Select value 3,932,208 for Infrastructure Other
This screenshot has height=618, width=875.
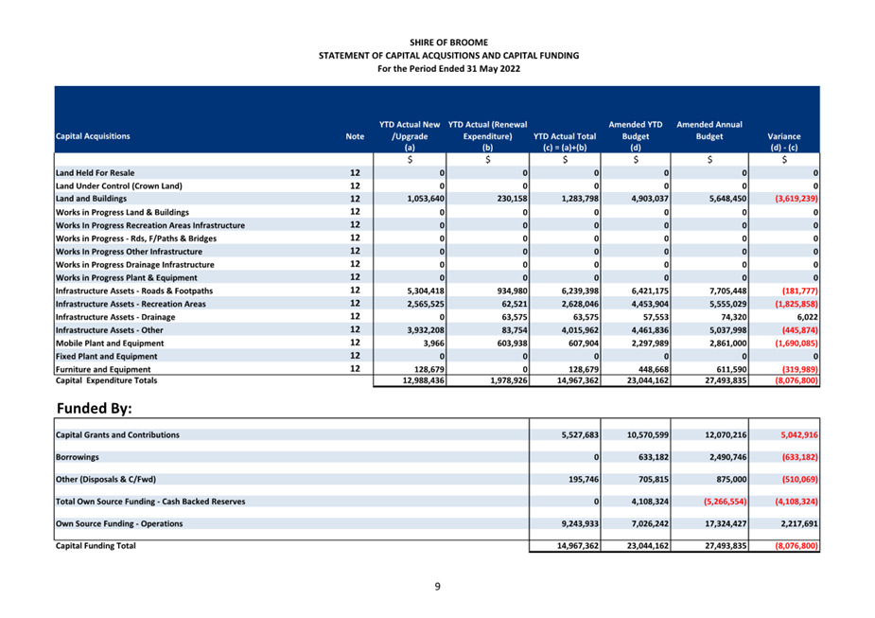click(426, 330)
